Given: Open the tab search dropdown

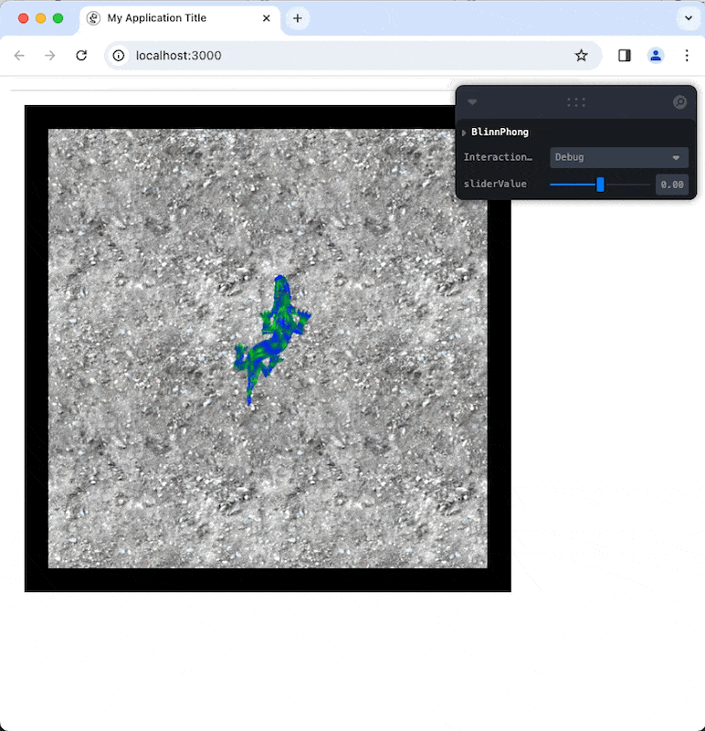Looking at the screenshot, I should click(x=688, y=18).
